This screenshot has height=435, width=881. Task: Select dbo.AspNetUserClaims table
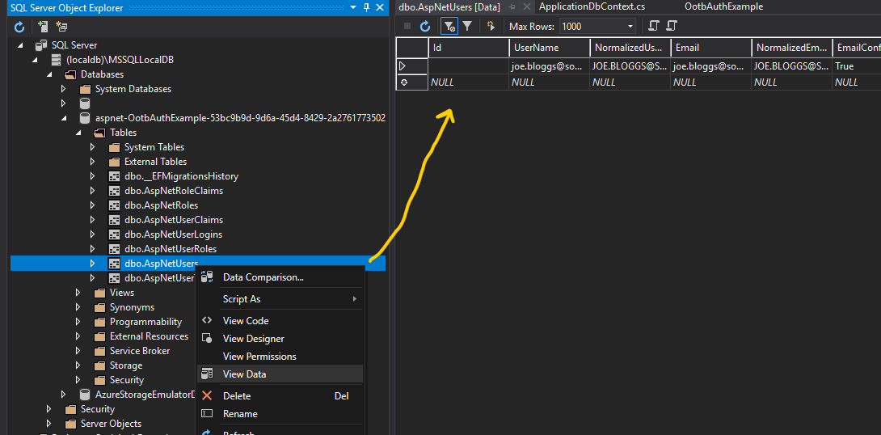click(x=174, y=220)
